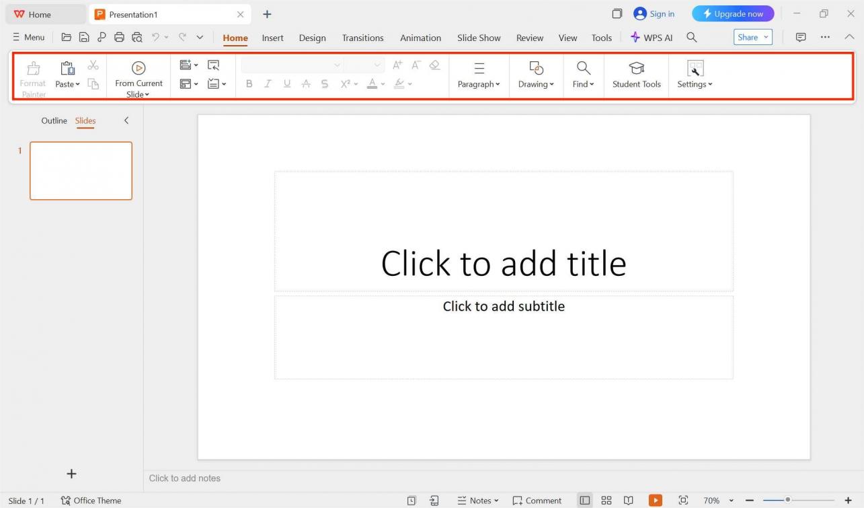Collapse the ribbon with the chevron
Screen dimensions: 864x508
(849, 38)
